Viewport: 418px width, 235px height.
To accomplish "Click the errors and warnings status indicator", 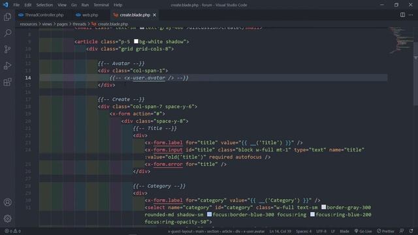I will click(x=12, y=231).
